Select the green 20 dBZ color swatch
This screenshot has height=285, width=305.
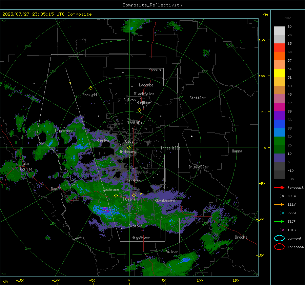(x=279, y=141)
